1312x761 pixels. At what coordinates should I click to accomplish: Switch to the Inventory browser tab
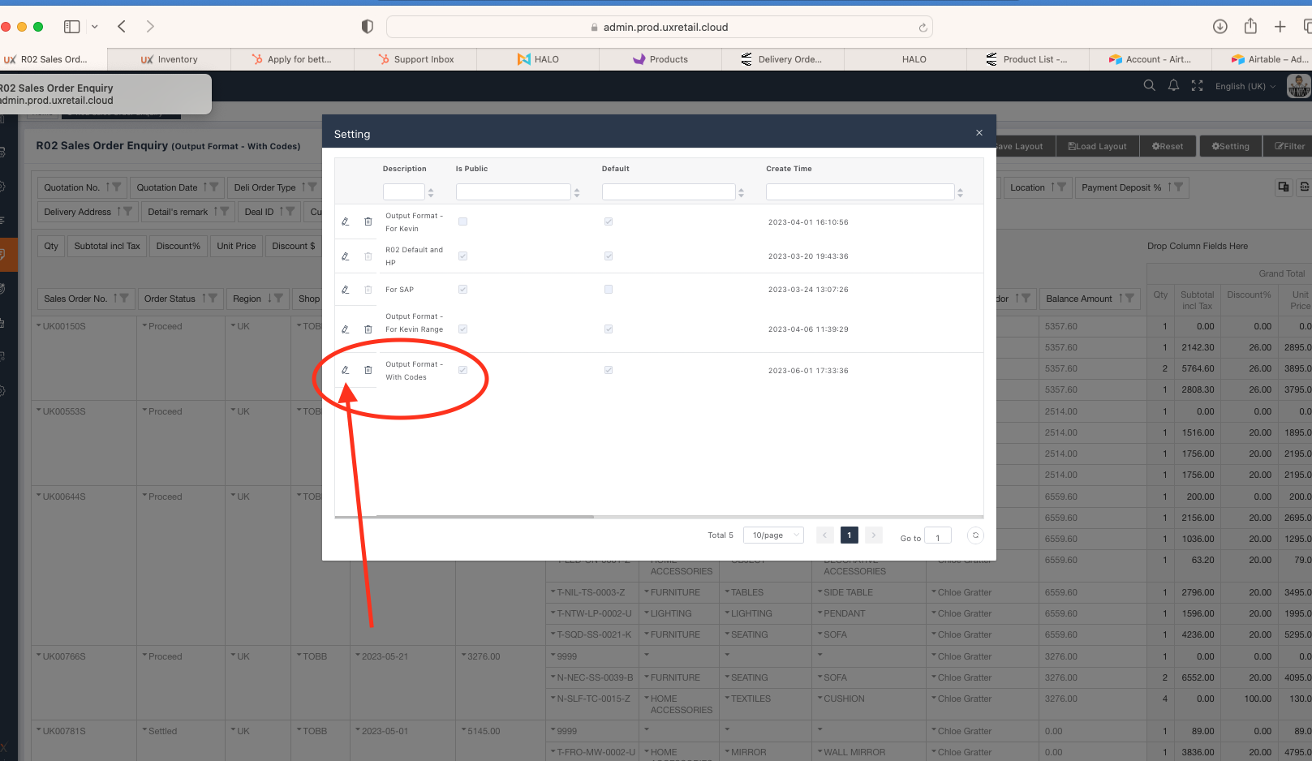(x=169, y=59)
